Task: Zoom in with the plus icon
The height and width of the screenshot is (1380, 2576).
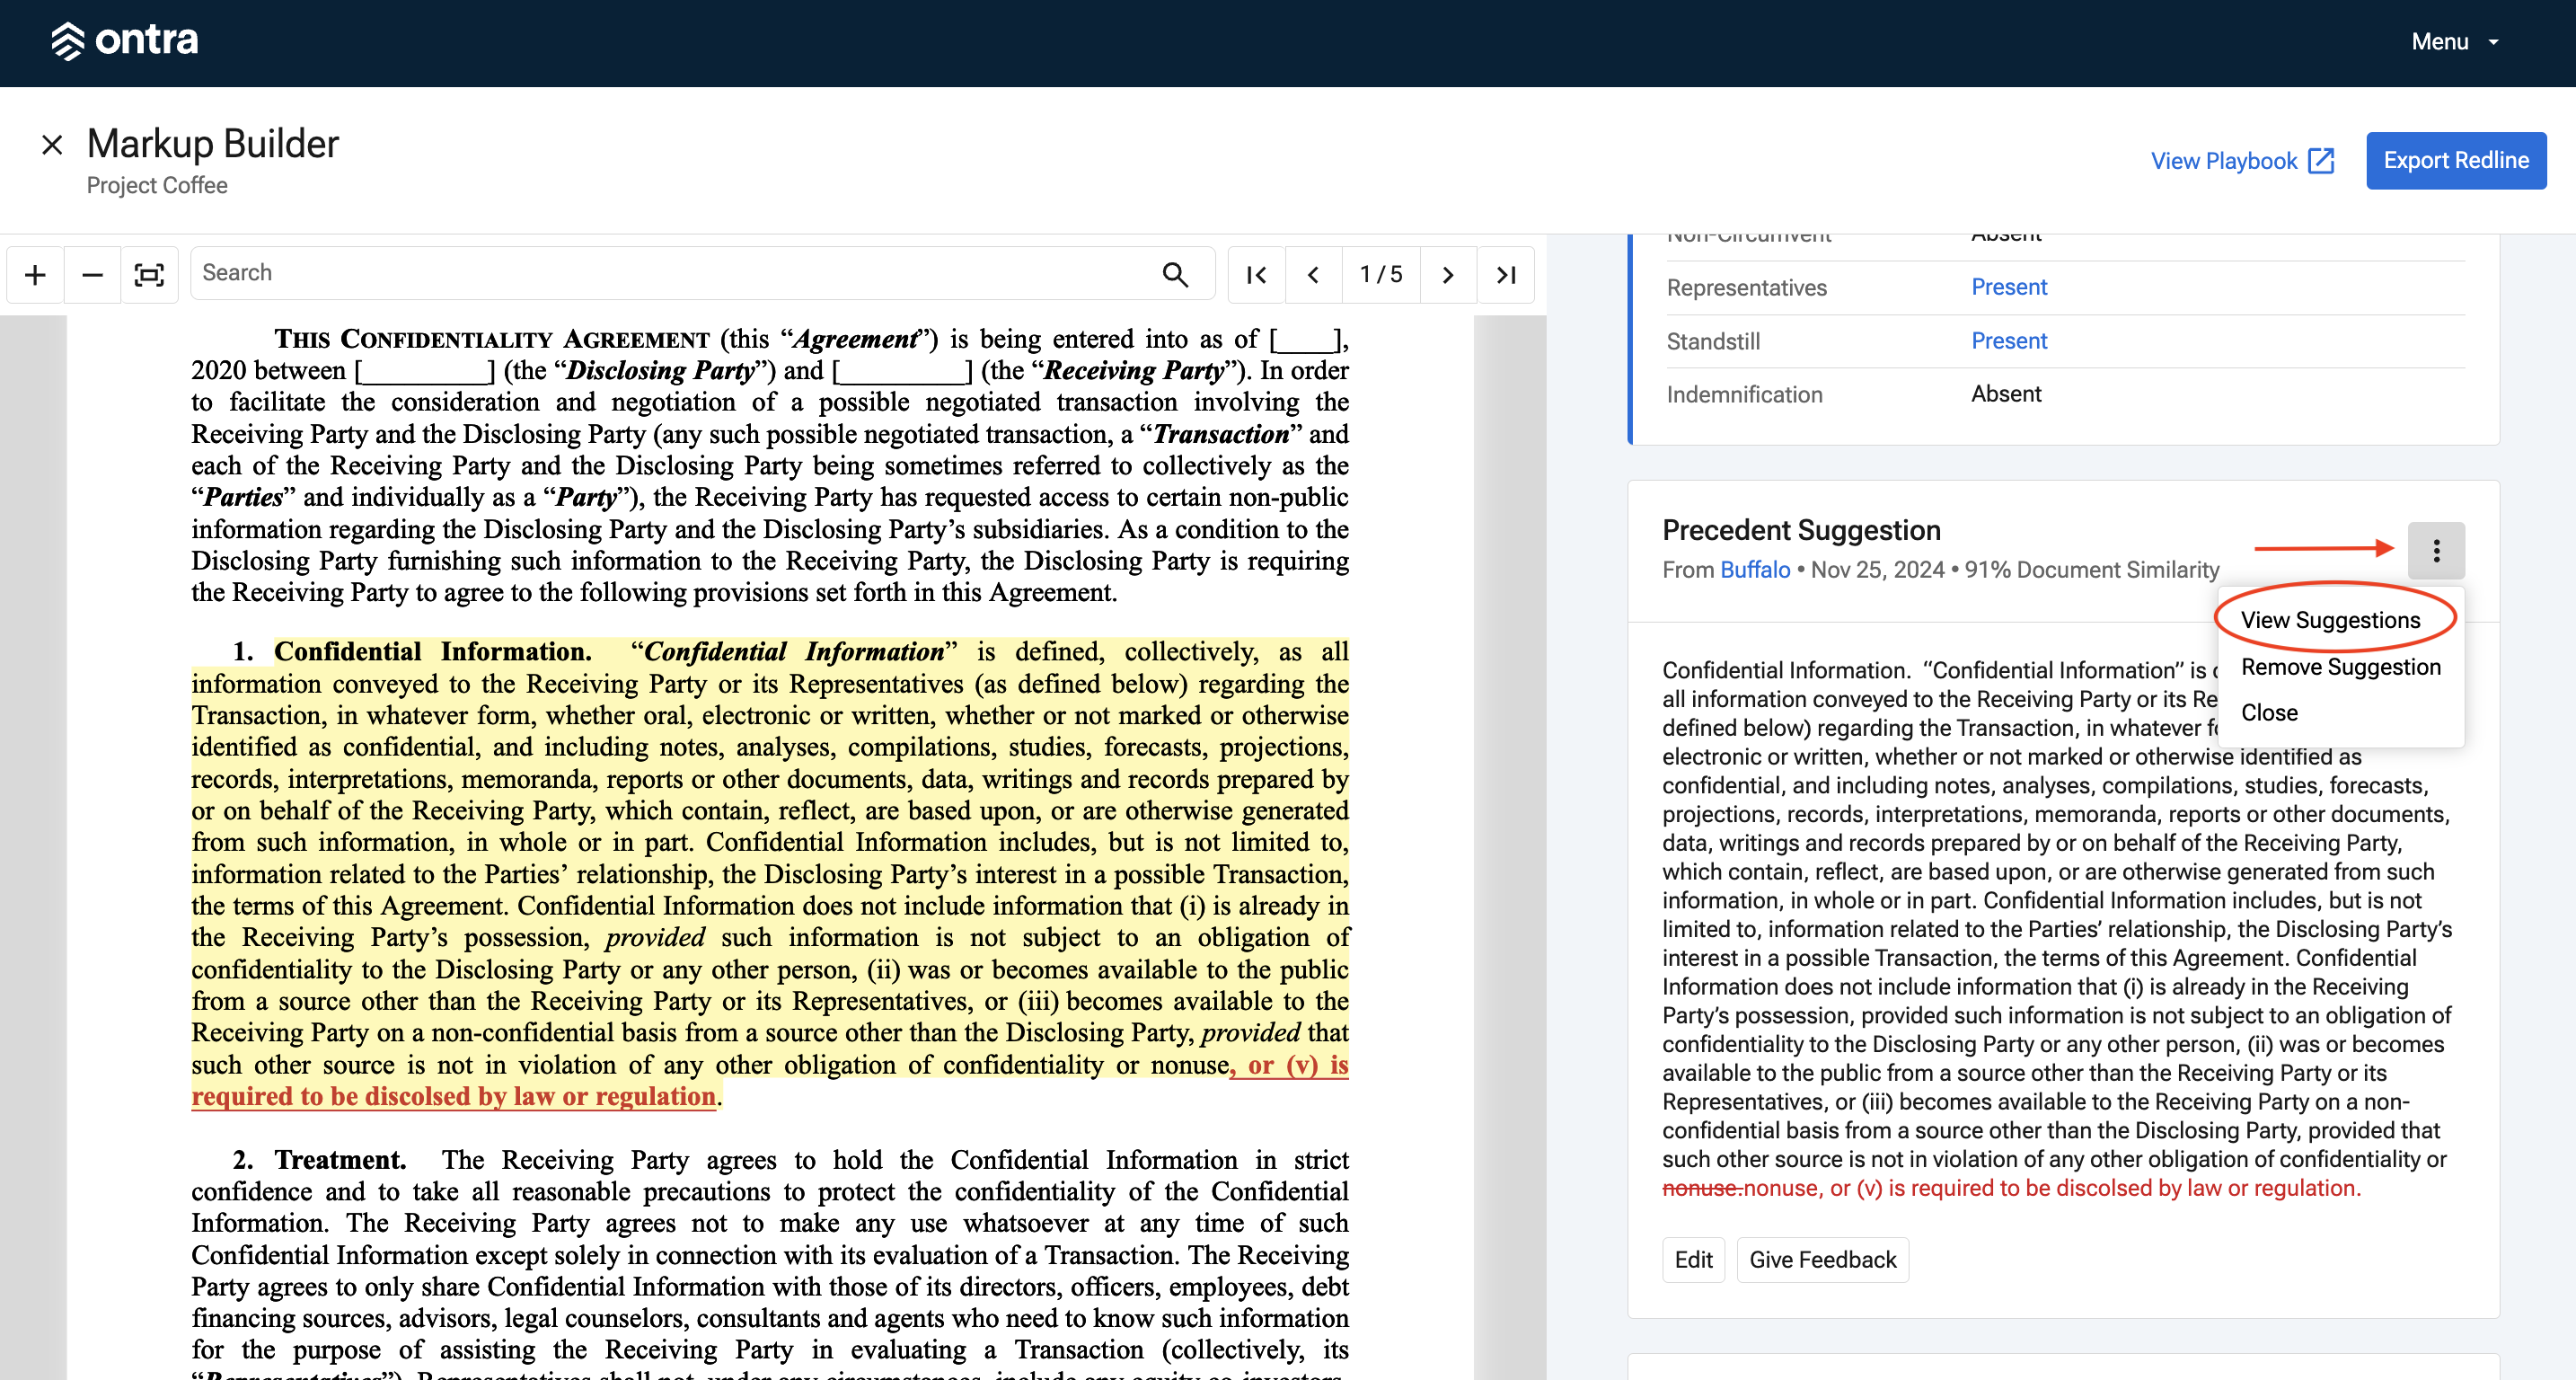Action: coord(35,274)
